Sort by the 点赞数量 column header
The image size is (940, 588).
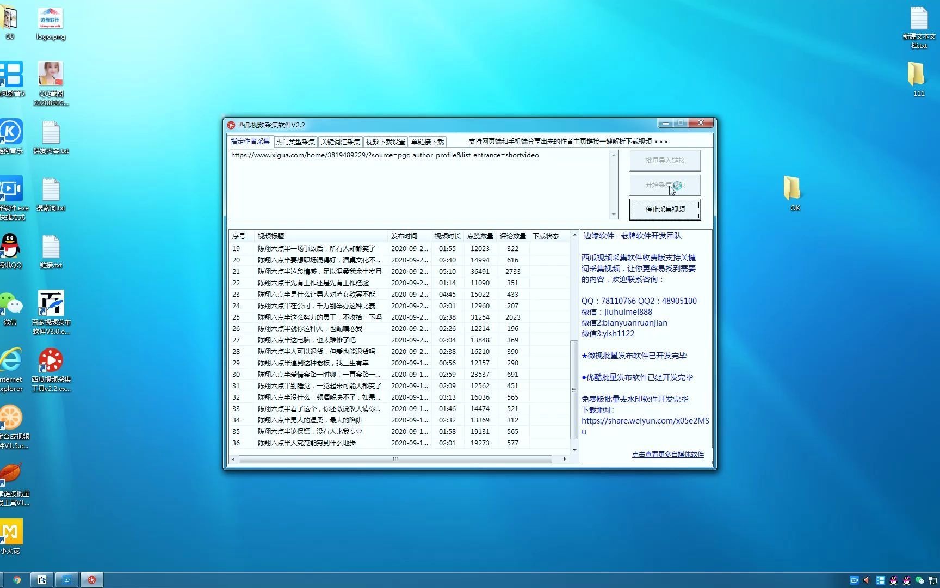click(x=480, y=236)
